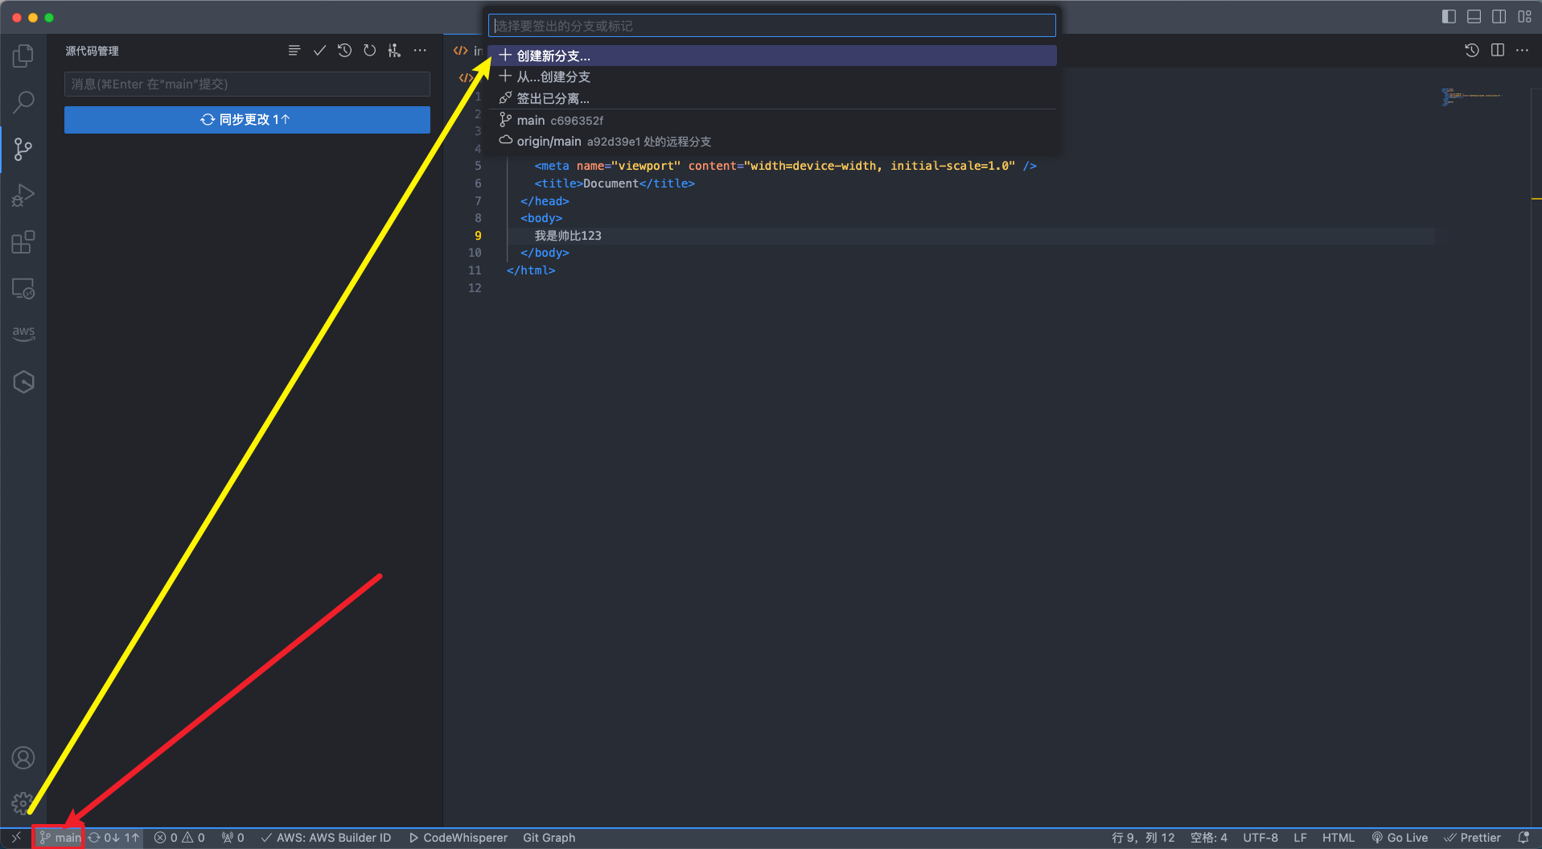Click the refresh icon in source control header
The width and height of the screenshot is (1542, 849).
point(369,51)
